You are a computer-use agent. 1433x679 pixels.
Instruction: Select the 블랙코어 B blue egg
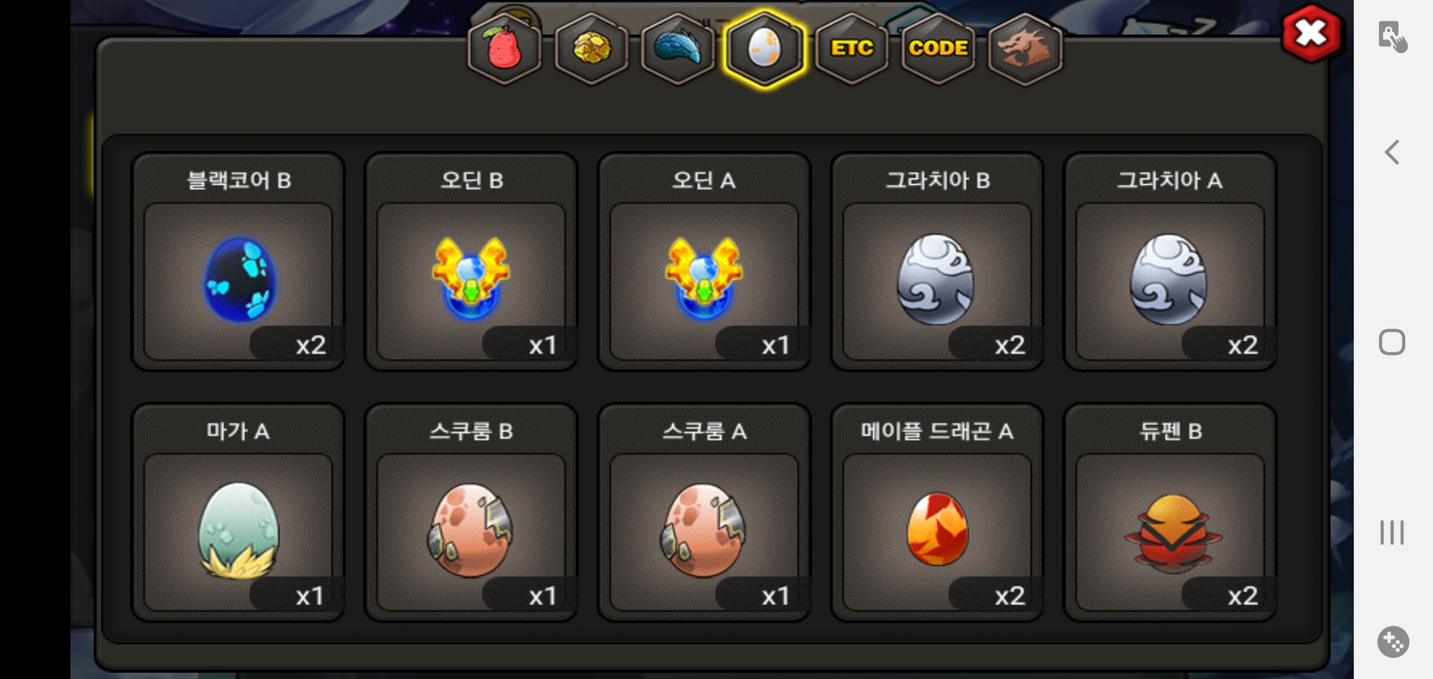[x=238, y=262]
